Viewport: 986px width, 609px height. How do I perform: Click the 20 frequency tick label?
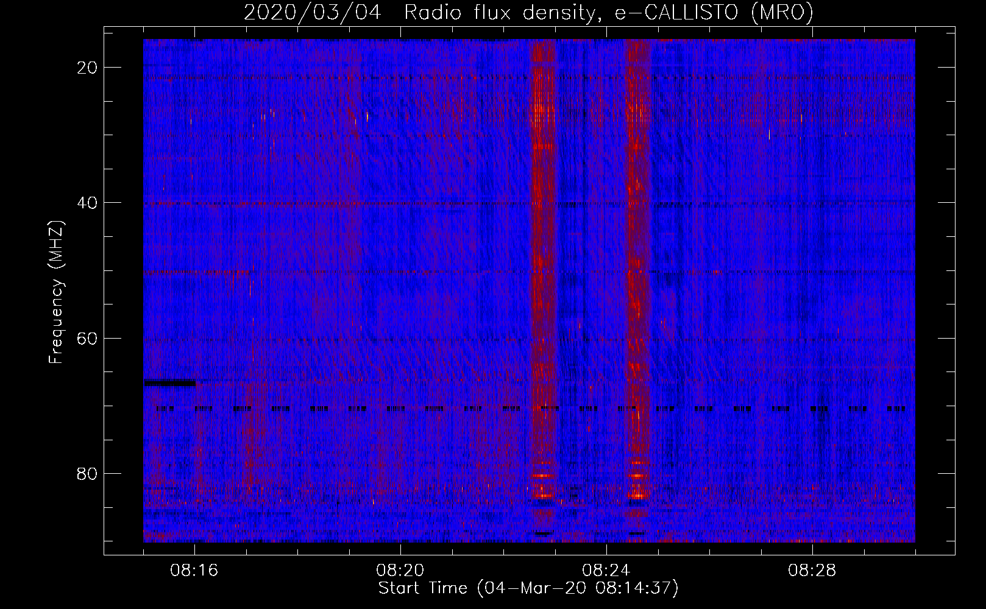coord(88,68)
